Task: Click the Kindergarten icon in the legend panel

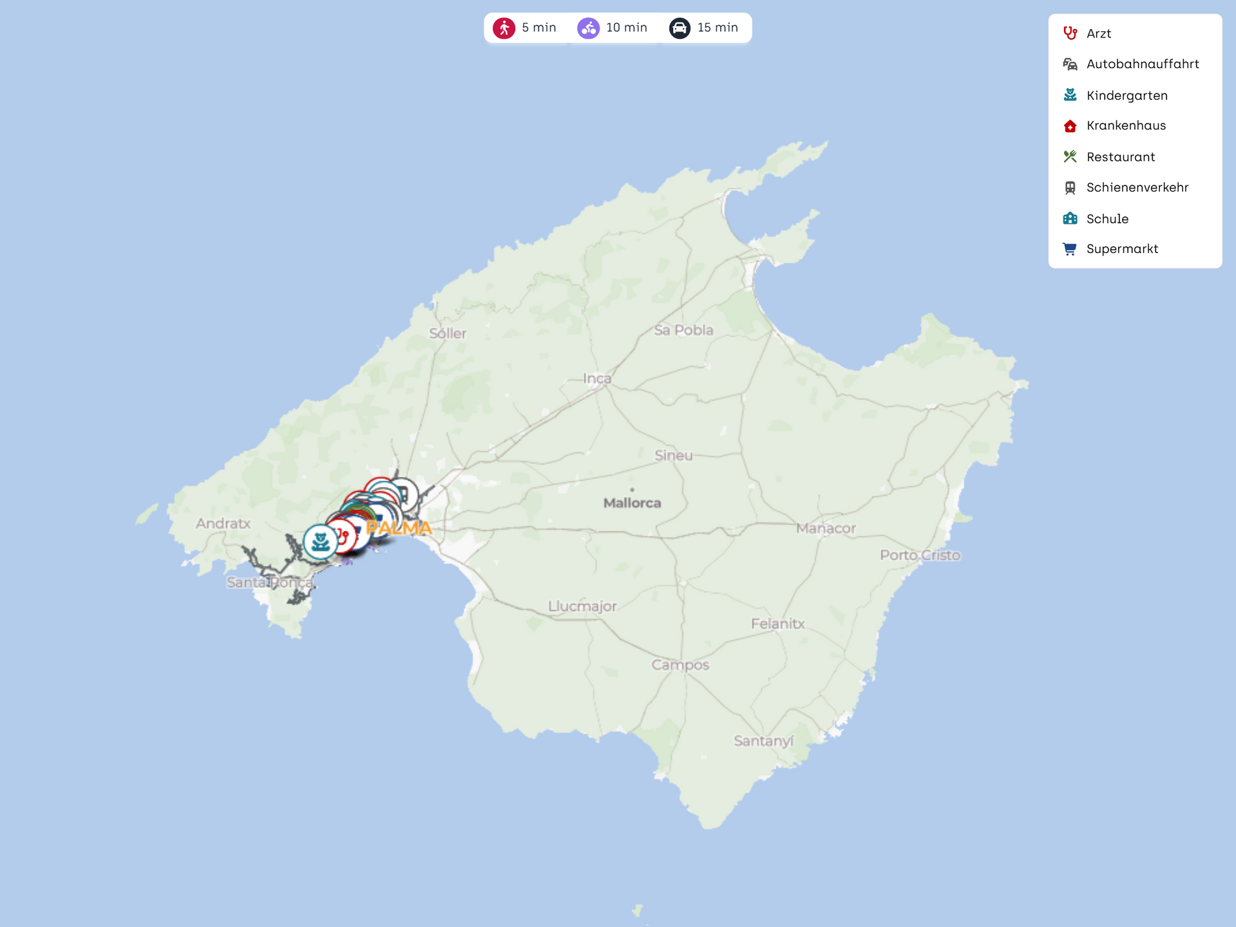Action: (1070, 95)
